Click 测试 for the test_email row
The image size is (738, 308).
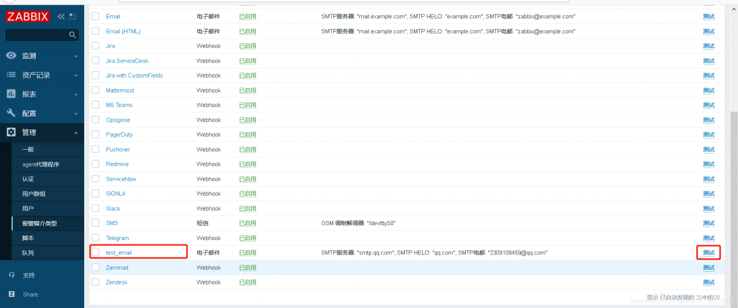point(709,253)
